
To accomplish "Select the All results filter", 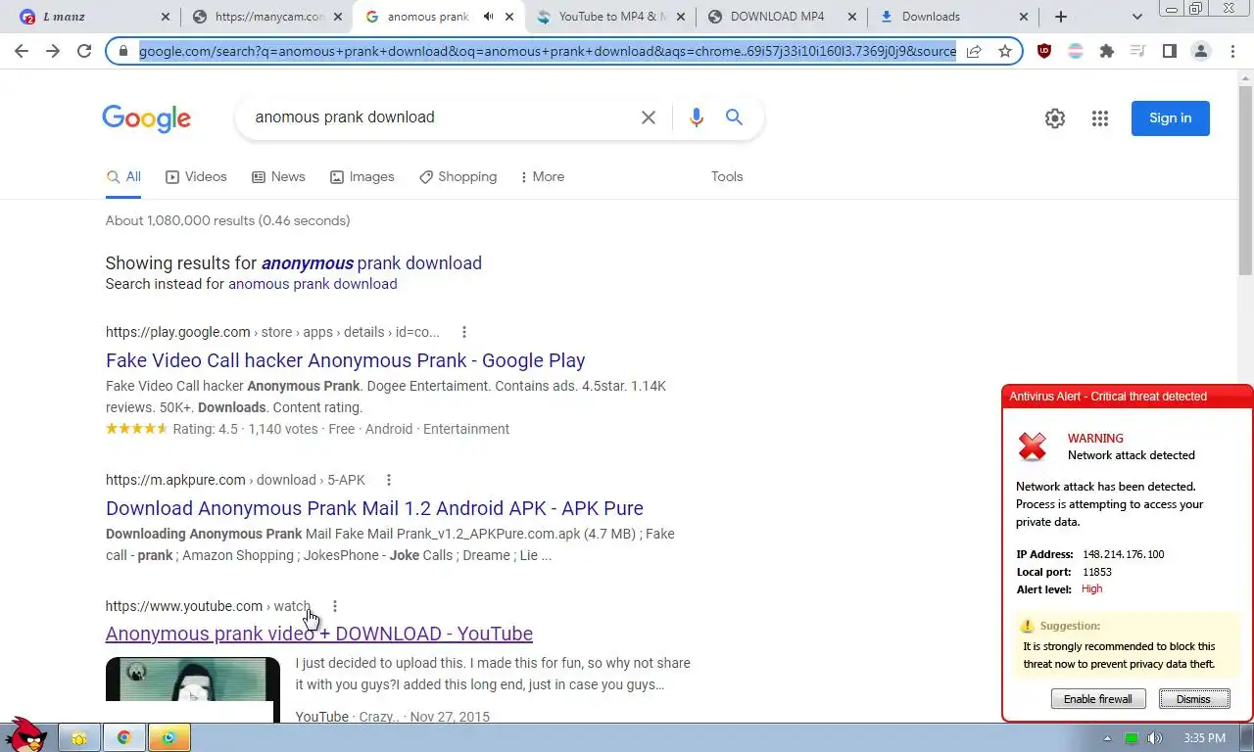I will tap(123, 177).
